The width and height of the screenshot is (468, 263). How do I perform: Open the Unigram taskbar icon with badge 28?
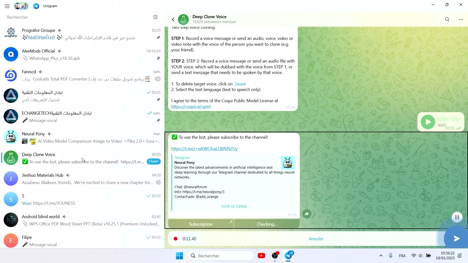pyautogui.click(x=288, y=255)
